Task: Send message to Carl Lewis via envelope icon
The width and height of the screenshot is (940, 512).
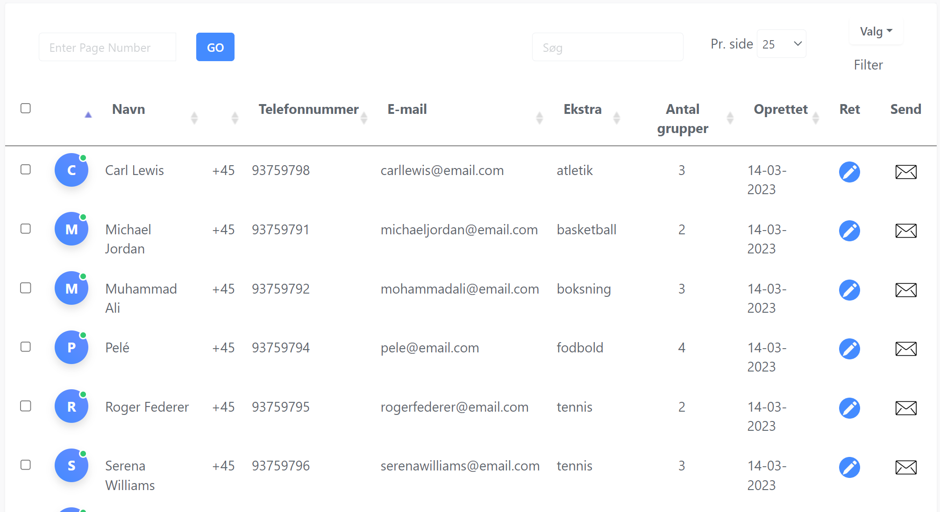Action: pos(906,172)
